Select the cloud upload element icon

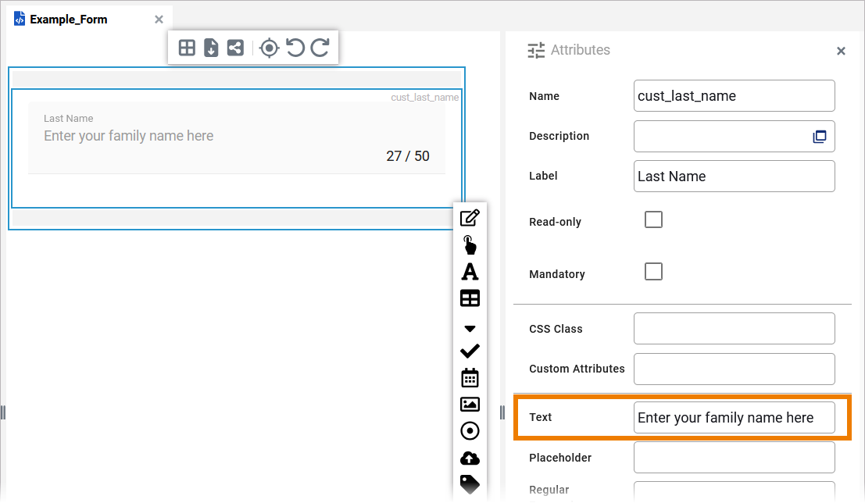point(470,458)
